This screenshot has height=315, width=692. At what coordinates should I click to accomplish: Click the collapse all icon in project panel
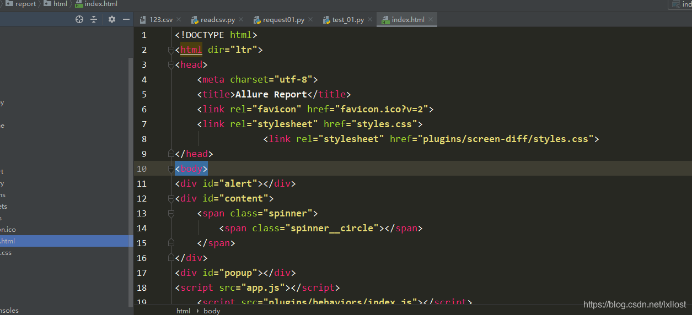pos(94,19)
